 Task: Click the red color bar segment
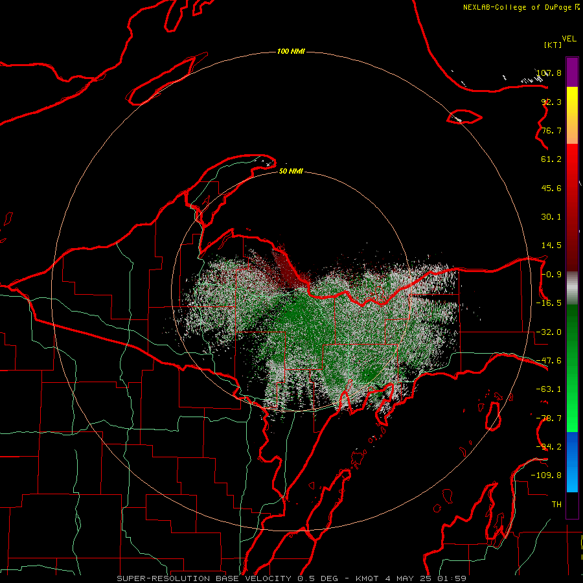click(x=572, y=207)
